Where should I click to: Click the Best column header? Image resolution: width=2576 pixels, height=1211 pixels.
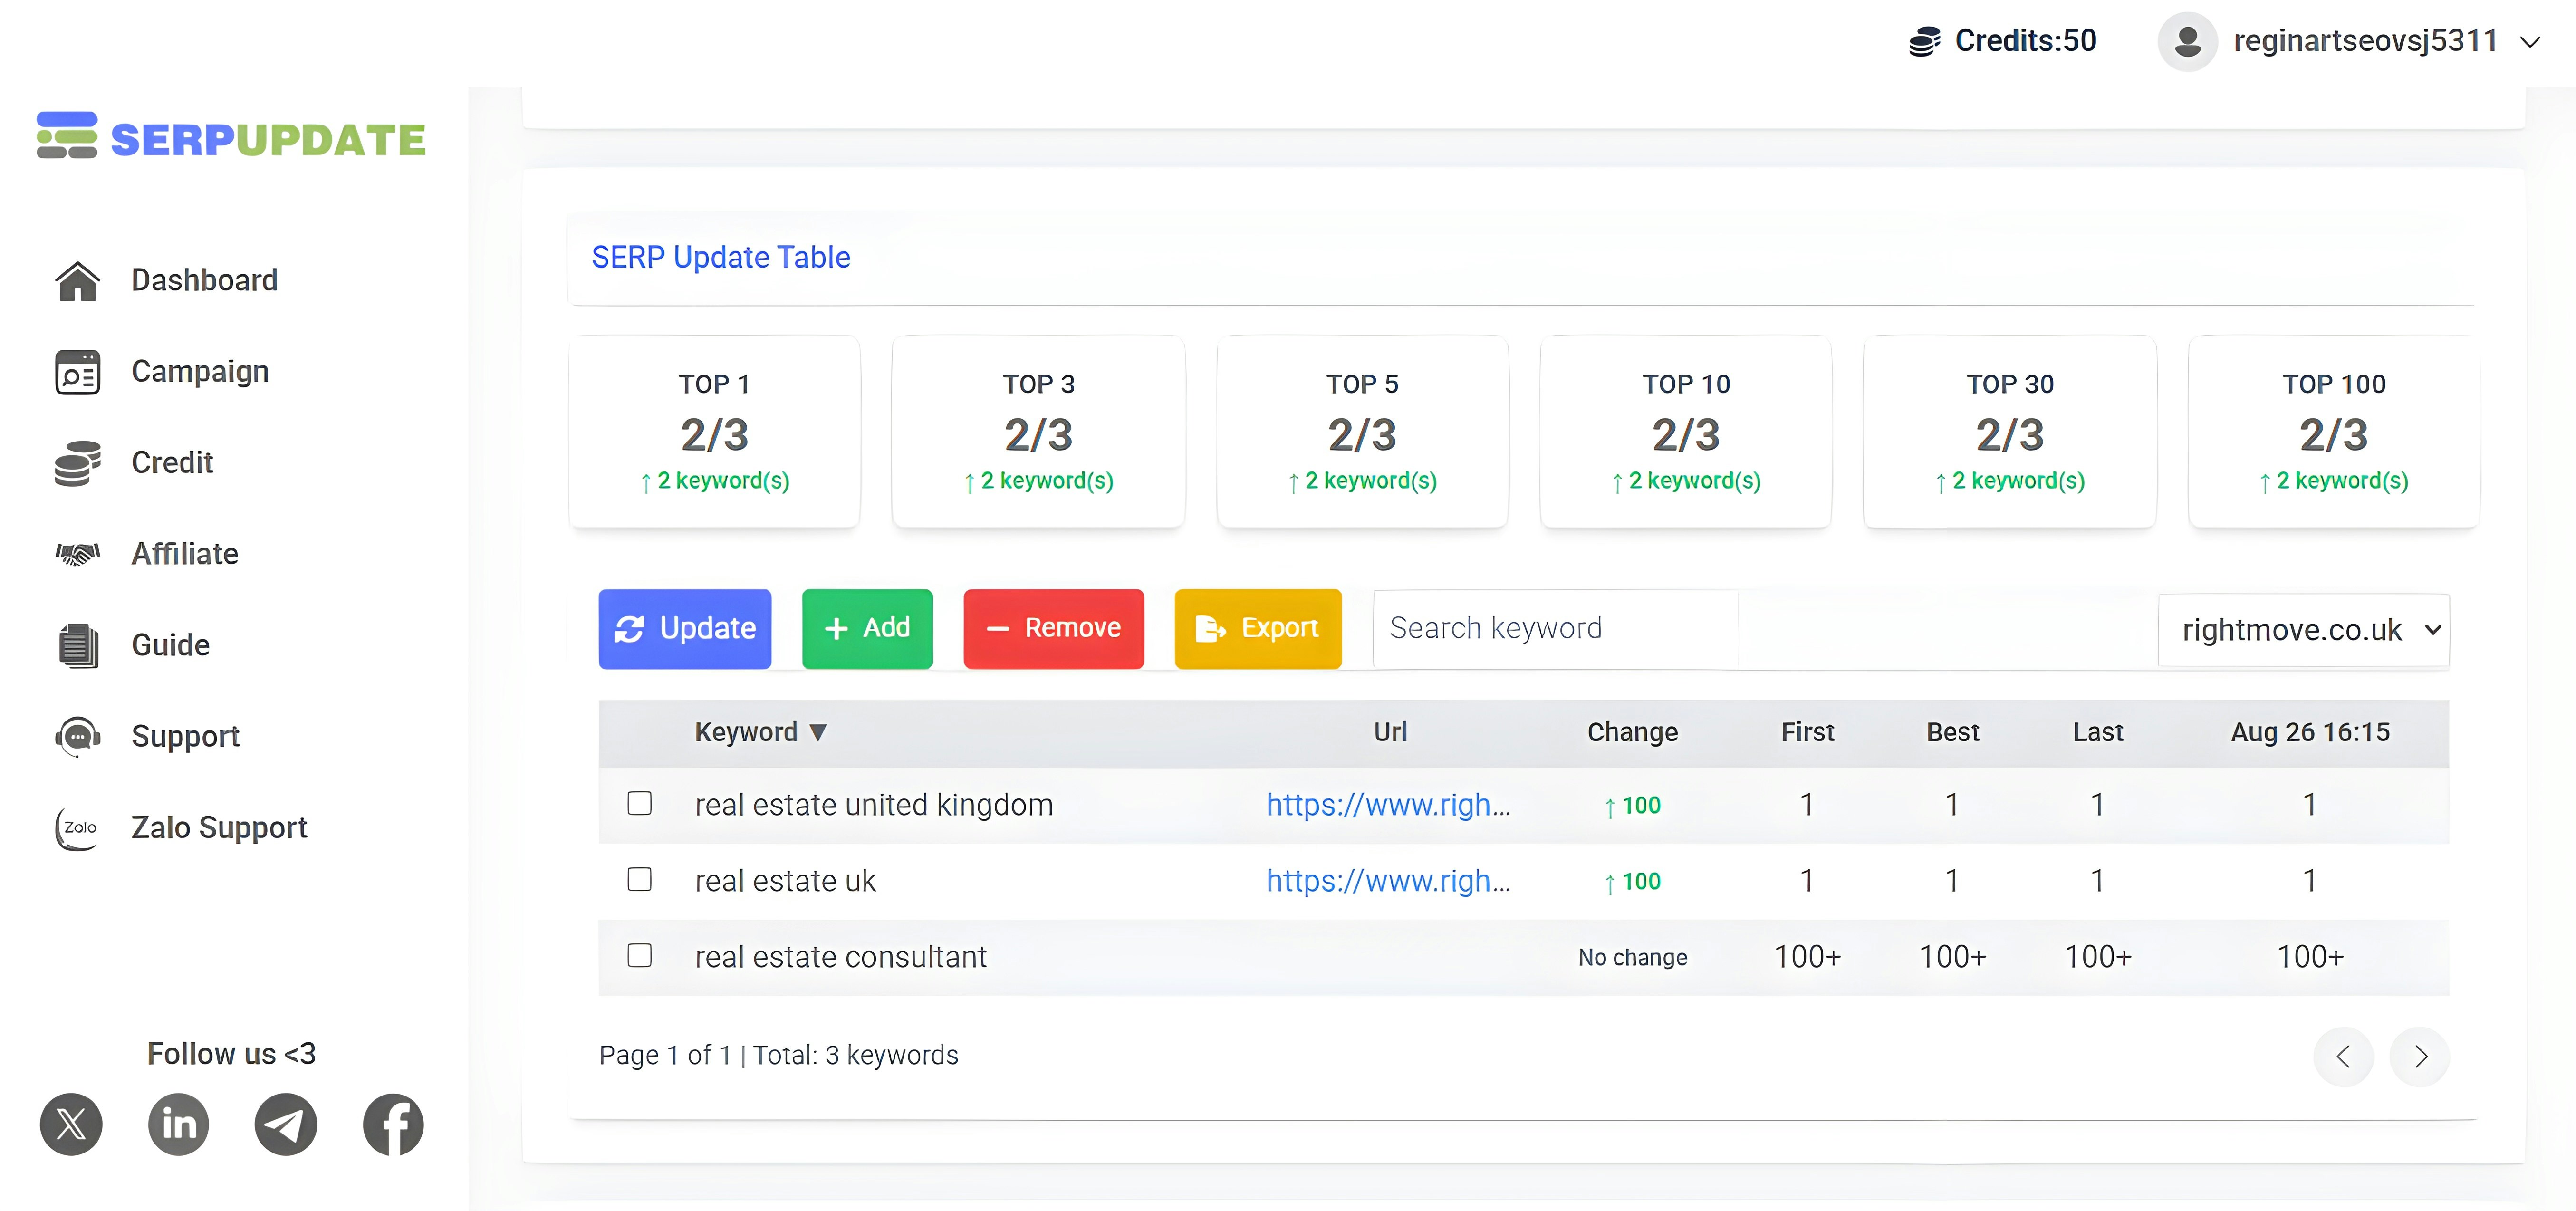tap(1952, 732)
